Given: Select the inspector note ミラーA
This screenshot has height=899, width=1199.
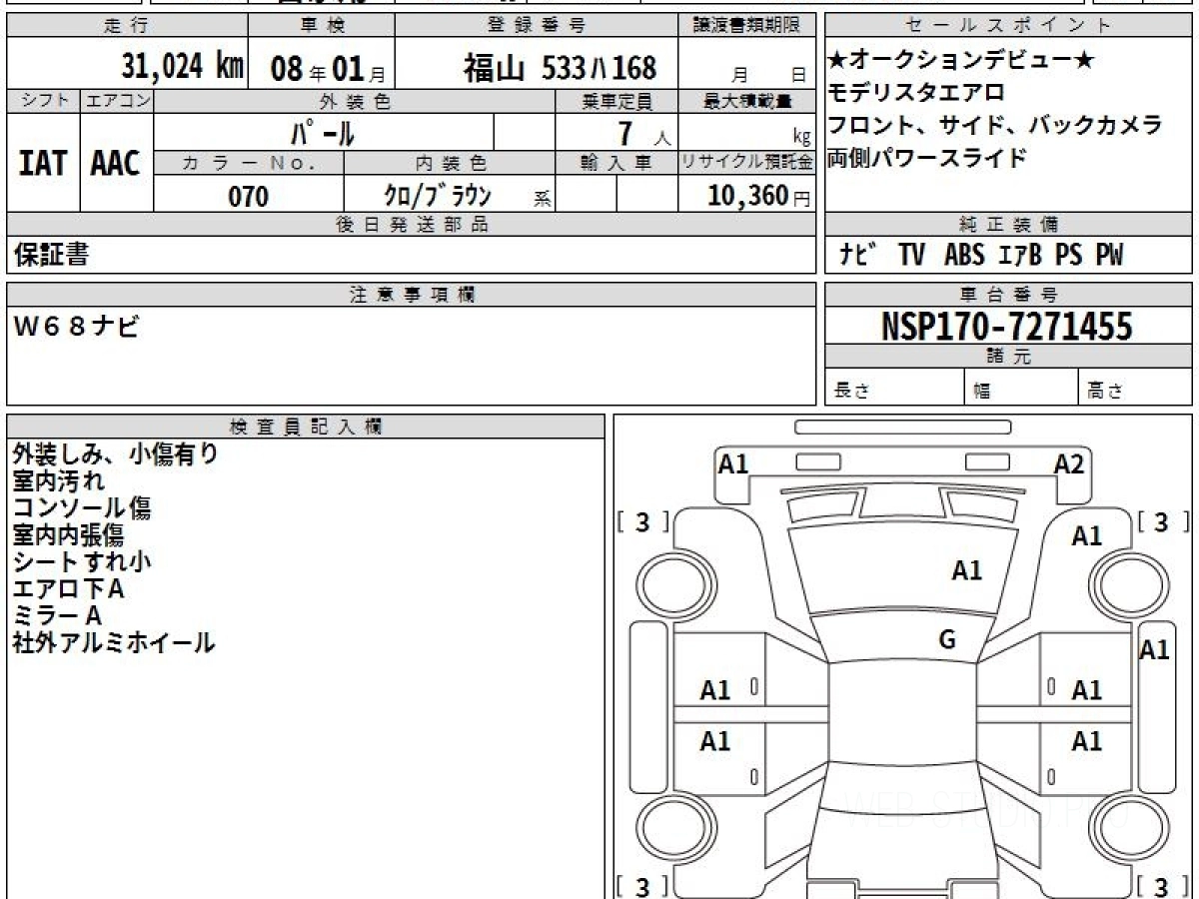Looking at the screenshot, I should point(57,616).
